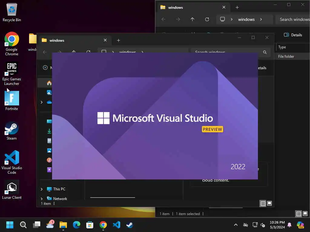Click New plus button in front Explorer
Screen dimensions: 310x232
tap(45, 68)
